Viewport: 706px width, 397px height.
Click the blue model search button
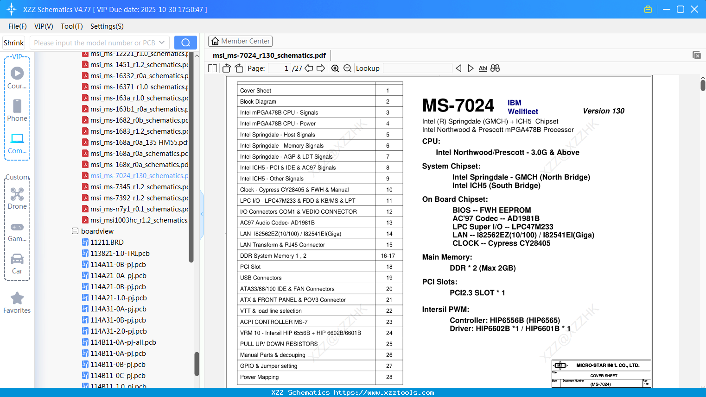pos(185,43)
